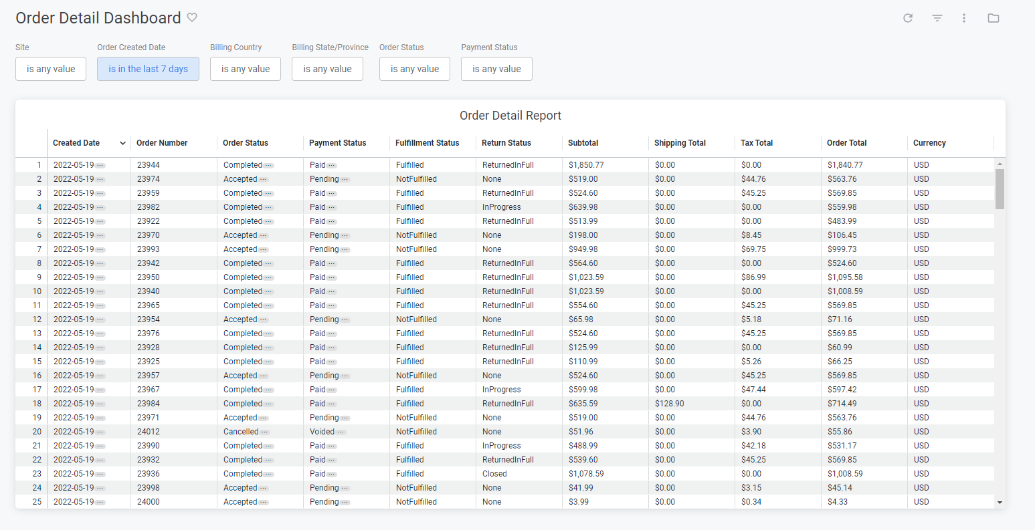Open the Created Date column sort chevron

click(x=122, y=142)
